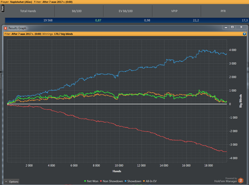Toggle the Net Won legend entry
Viewport: 249px width, 185px height.
tap(91, 181)
